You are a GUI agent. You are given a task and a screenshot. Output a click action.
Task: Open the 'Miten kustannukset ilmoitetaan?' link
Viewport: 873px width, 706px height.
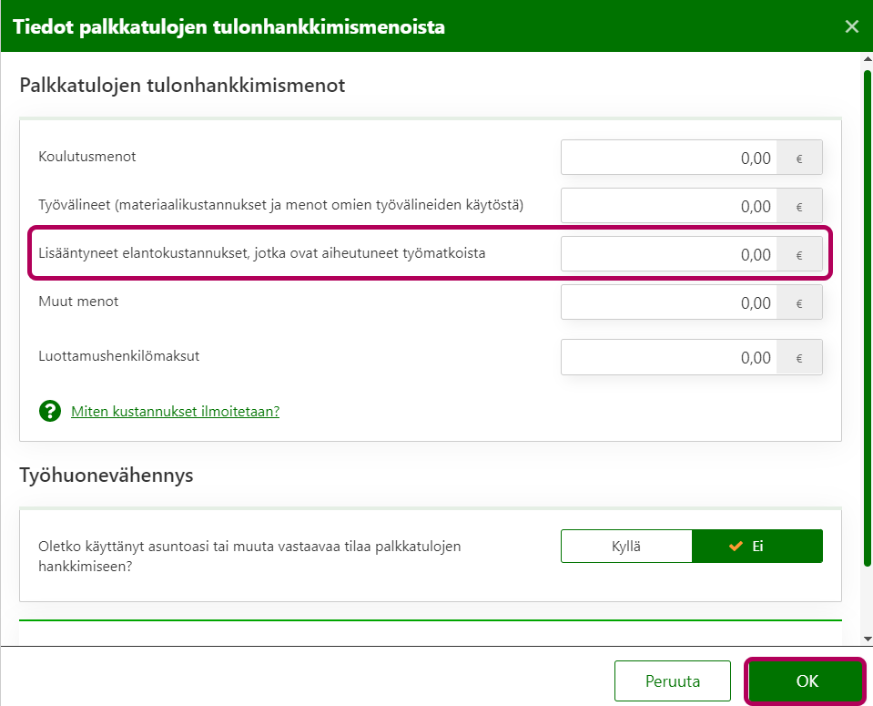(175, 411)
